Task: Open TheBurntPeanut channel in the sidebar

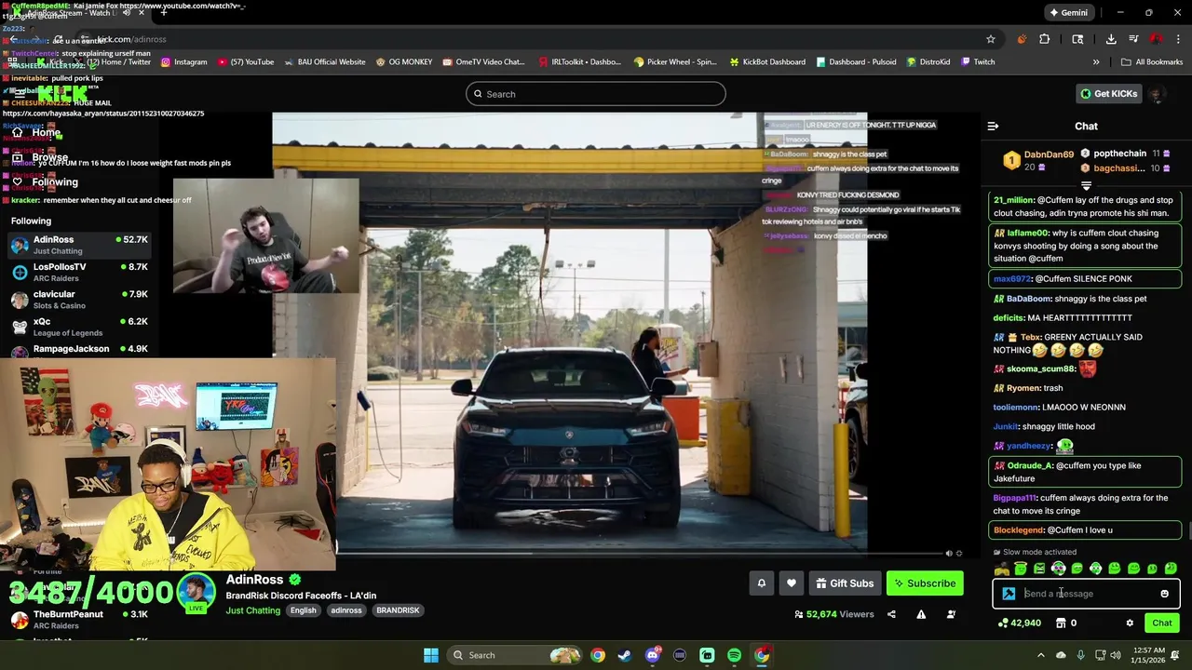Action: tap(79, 620)
